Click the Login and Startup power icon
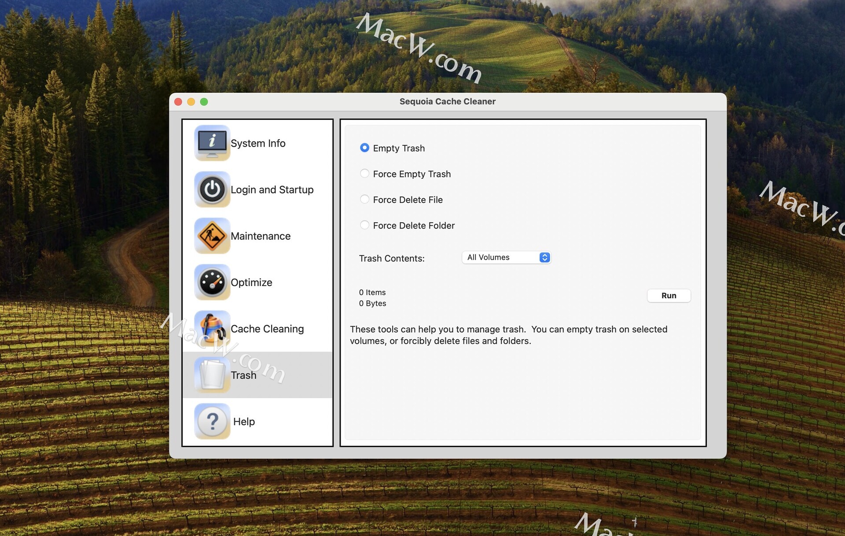Viewport: 845px width, 536px height. [x=212, y=189]
